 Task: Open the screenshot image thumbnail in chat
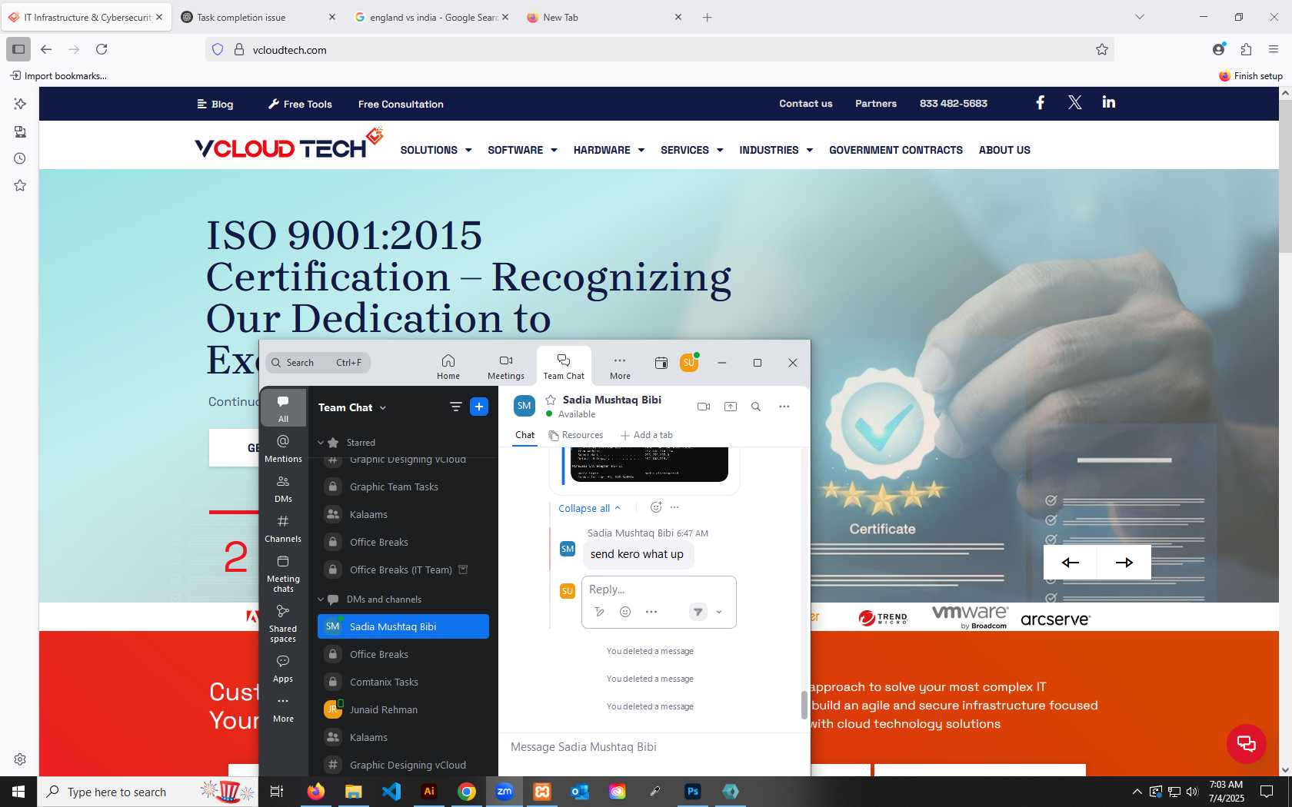tap(649, 464)
